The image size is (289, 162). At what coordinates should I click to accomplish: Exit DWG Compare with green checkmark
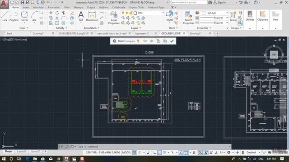pos(172,41)
